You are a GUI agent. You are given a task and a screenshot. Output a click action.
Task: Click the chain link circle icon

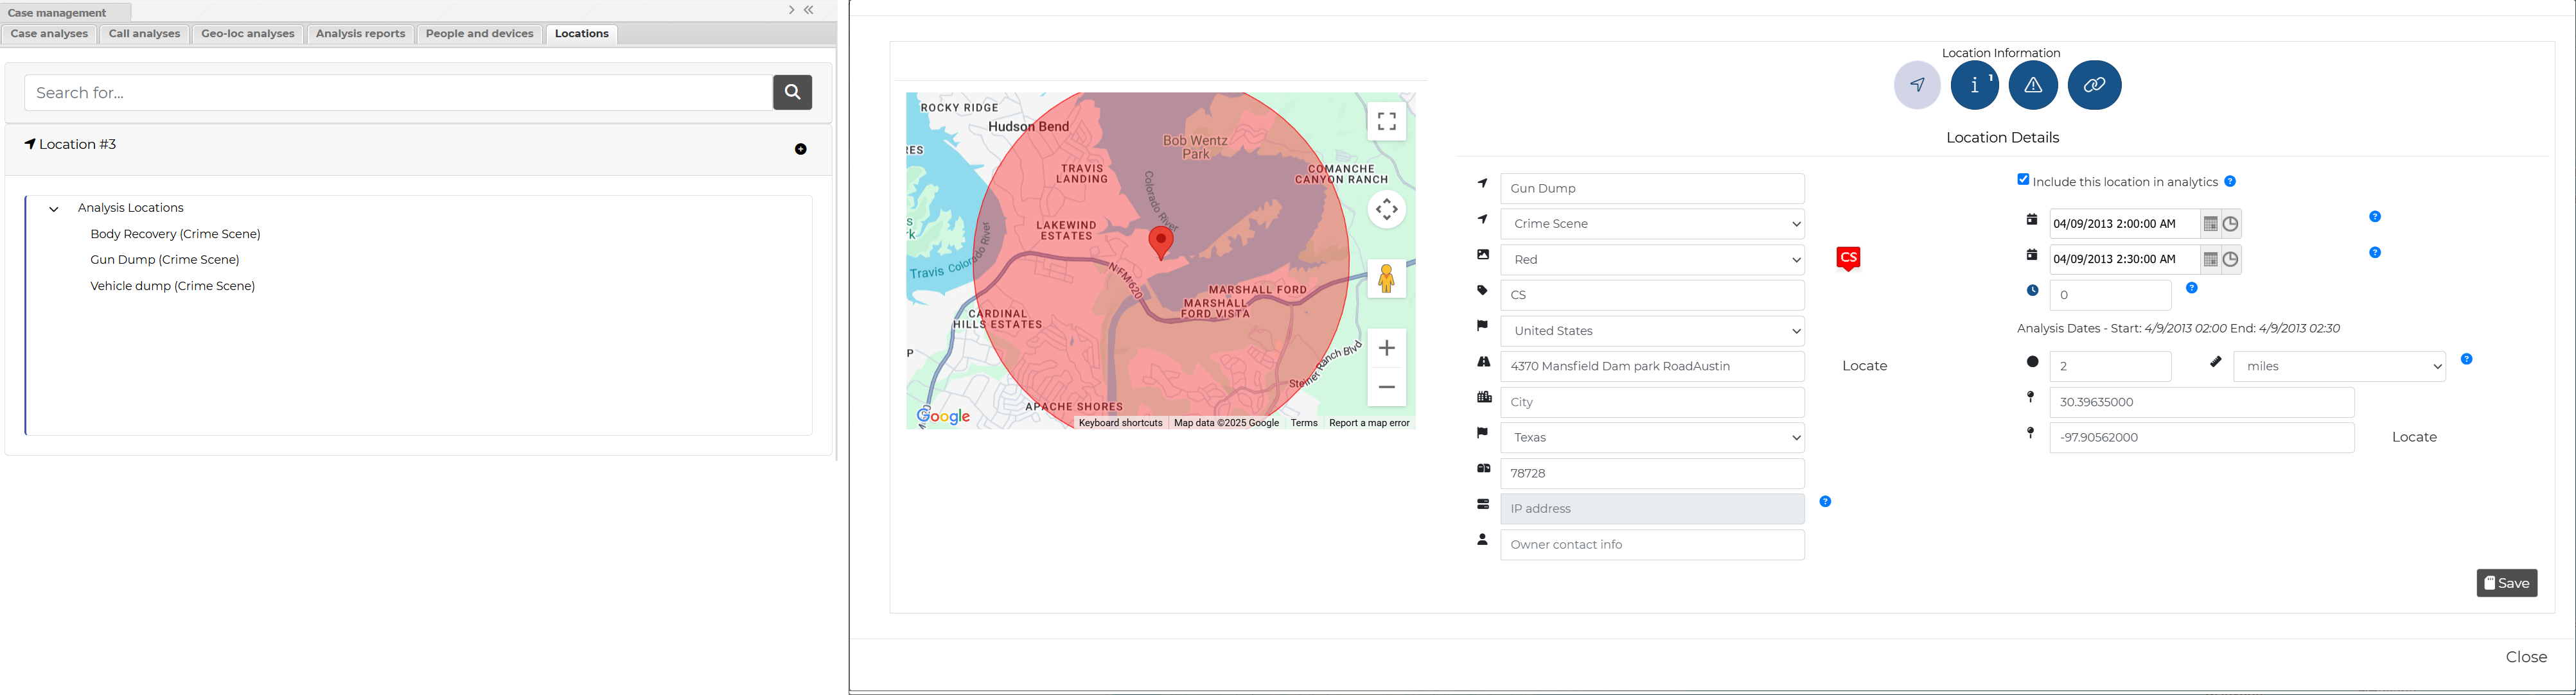2094,85
